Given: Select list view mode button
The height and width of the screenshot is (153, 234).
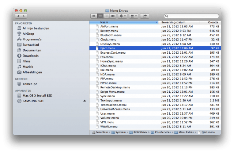Looking at the screenshot, I should tap(100, 16).
